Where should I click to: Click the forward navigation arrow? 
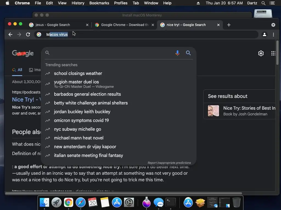19,34
